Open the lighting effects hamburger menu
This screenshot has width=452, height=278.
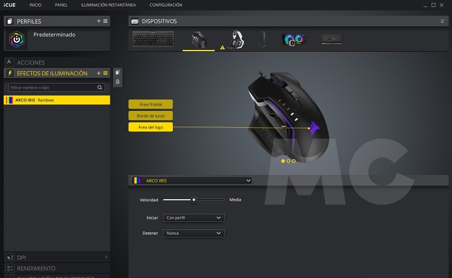tap(105, 73)
